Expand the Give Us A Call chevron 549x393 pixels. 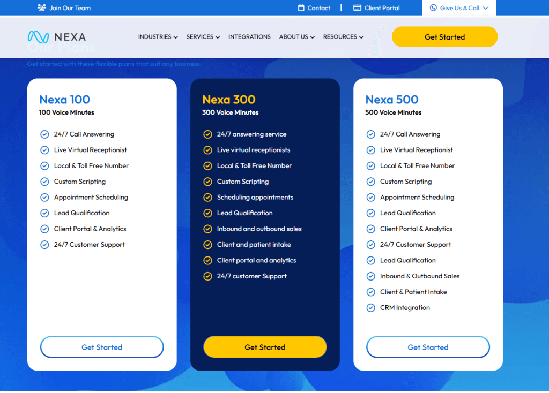pyautogui.click(x=486, y=7)
